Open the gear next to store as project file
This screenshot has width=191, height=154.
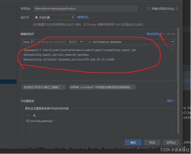(177, 9)
